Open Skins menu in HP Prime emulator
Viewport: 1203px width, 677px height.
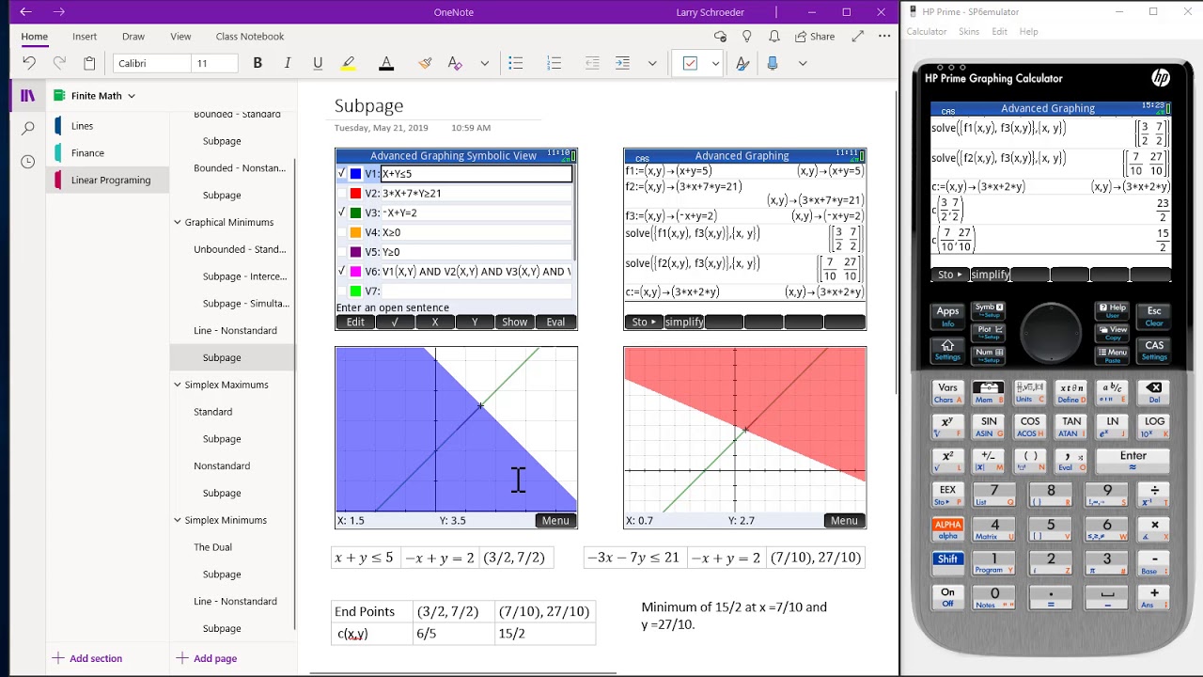point(969,32)
